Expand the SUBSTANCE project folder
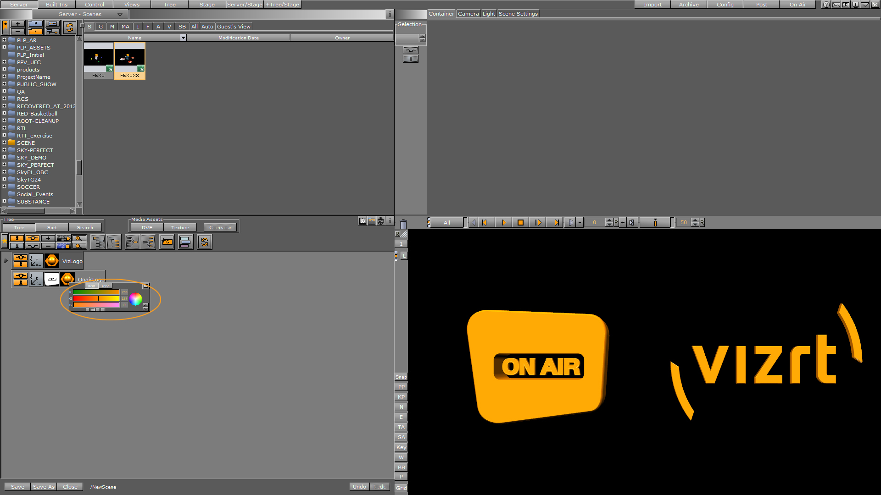The width and height of the screenshot is (881, 495). (6, 201)
